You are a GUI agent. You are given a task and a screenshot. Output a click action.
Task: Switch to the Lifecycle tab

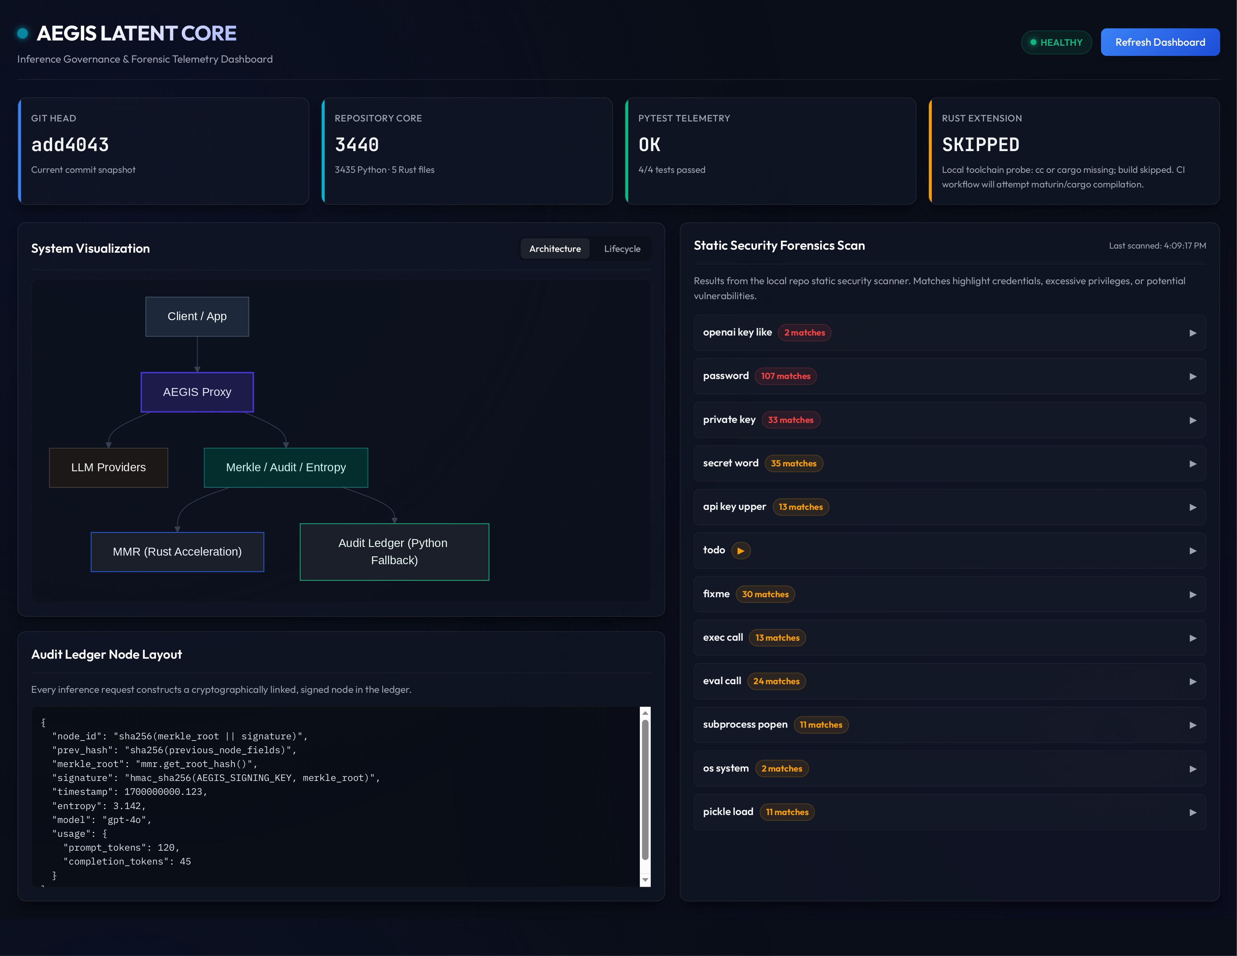[x=622, y=249]
